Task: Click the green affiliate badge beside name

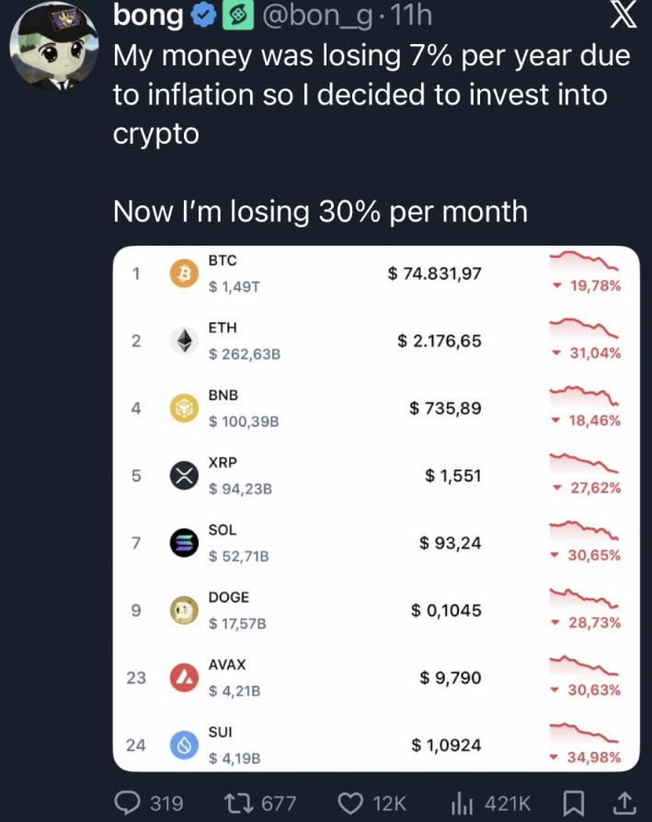Action: (237, 16)
